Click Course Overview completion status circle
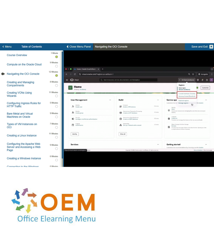This screenshot has height=247, width=214. tap(56, 57)
